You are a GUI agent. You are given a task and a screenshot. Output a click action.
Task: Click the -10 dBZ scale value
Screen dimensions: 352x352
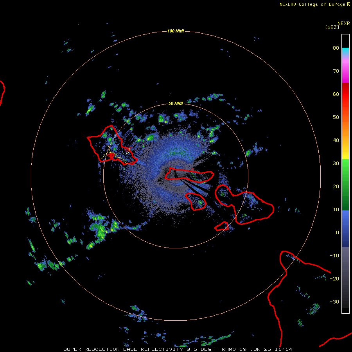tap(334, 256)
